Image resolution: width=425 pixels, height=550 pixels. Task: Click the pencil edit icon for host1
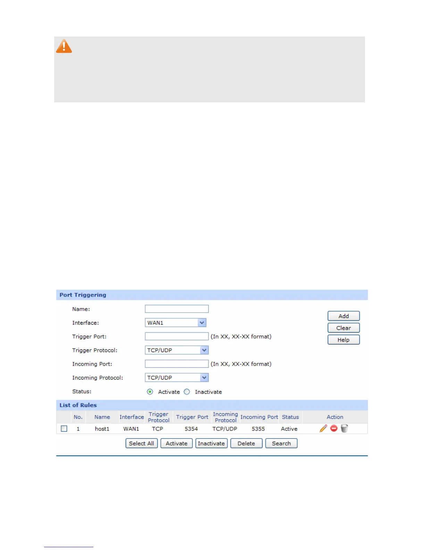[x=323, y=428]
